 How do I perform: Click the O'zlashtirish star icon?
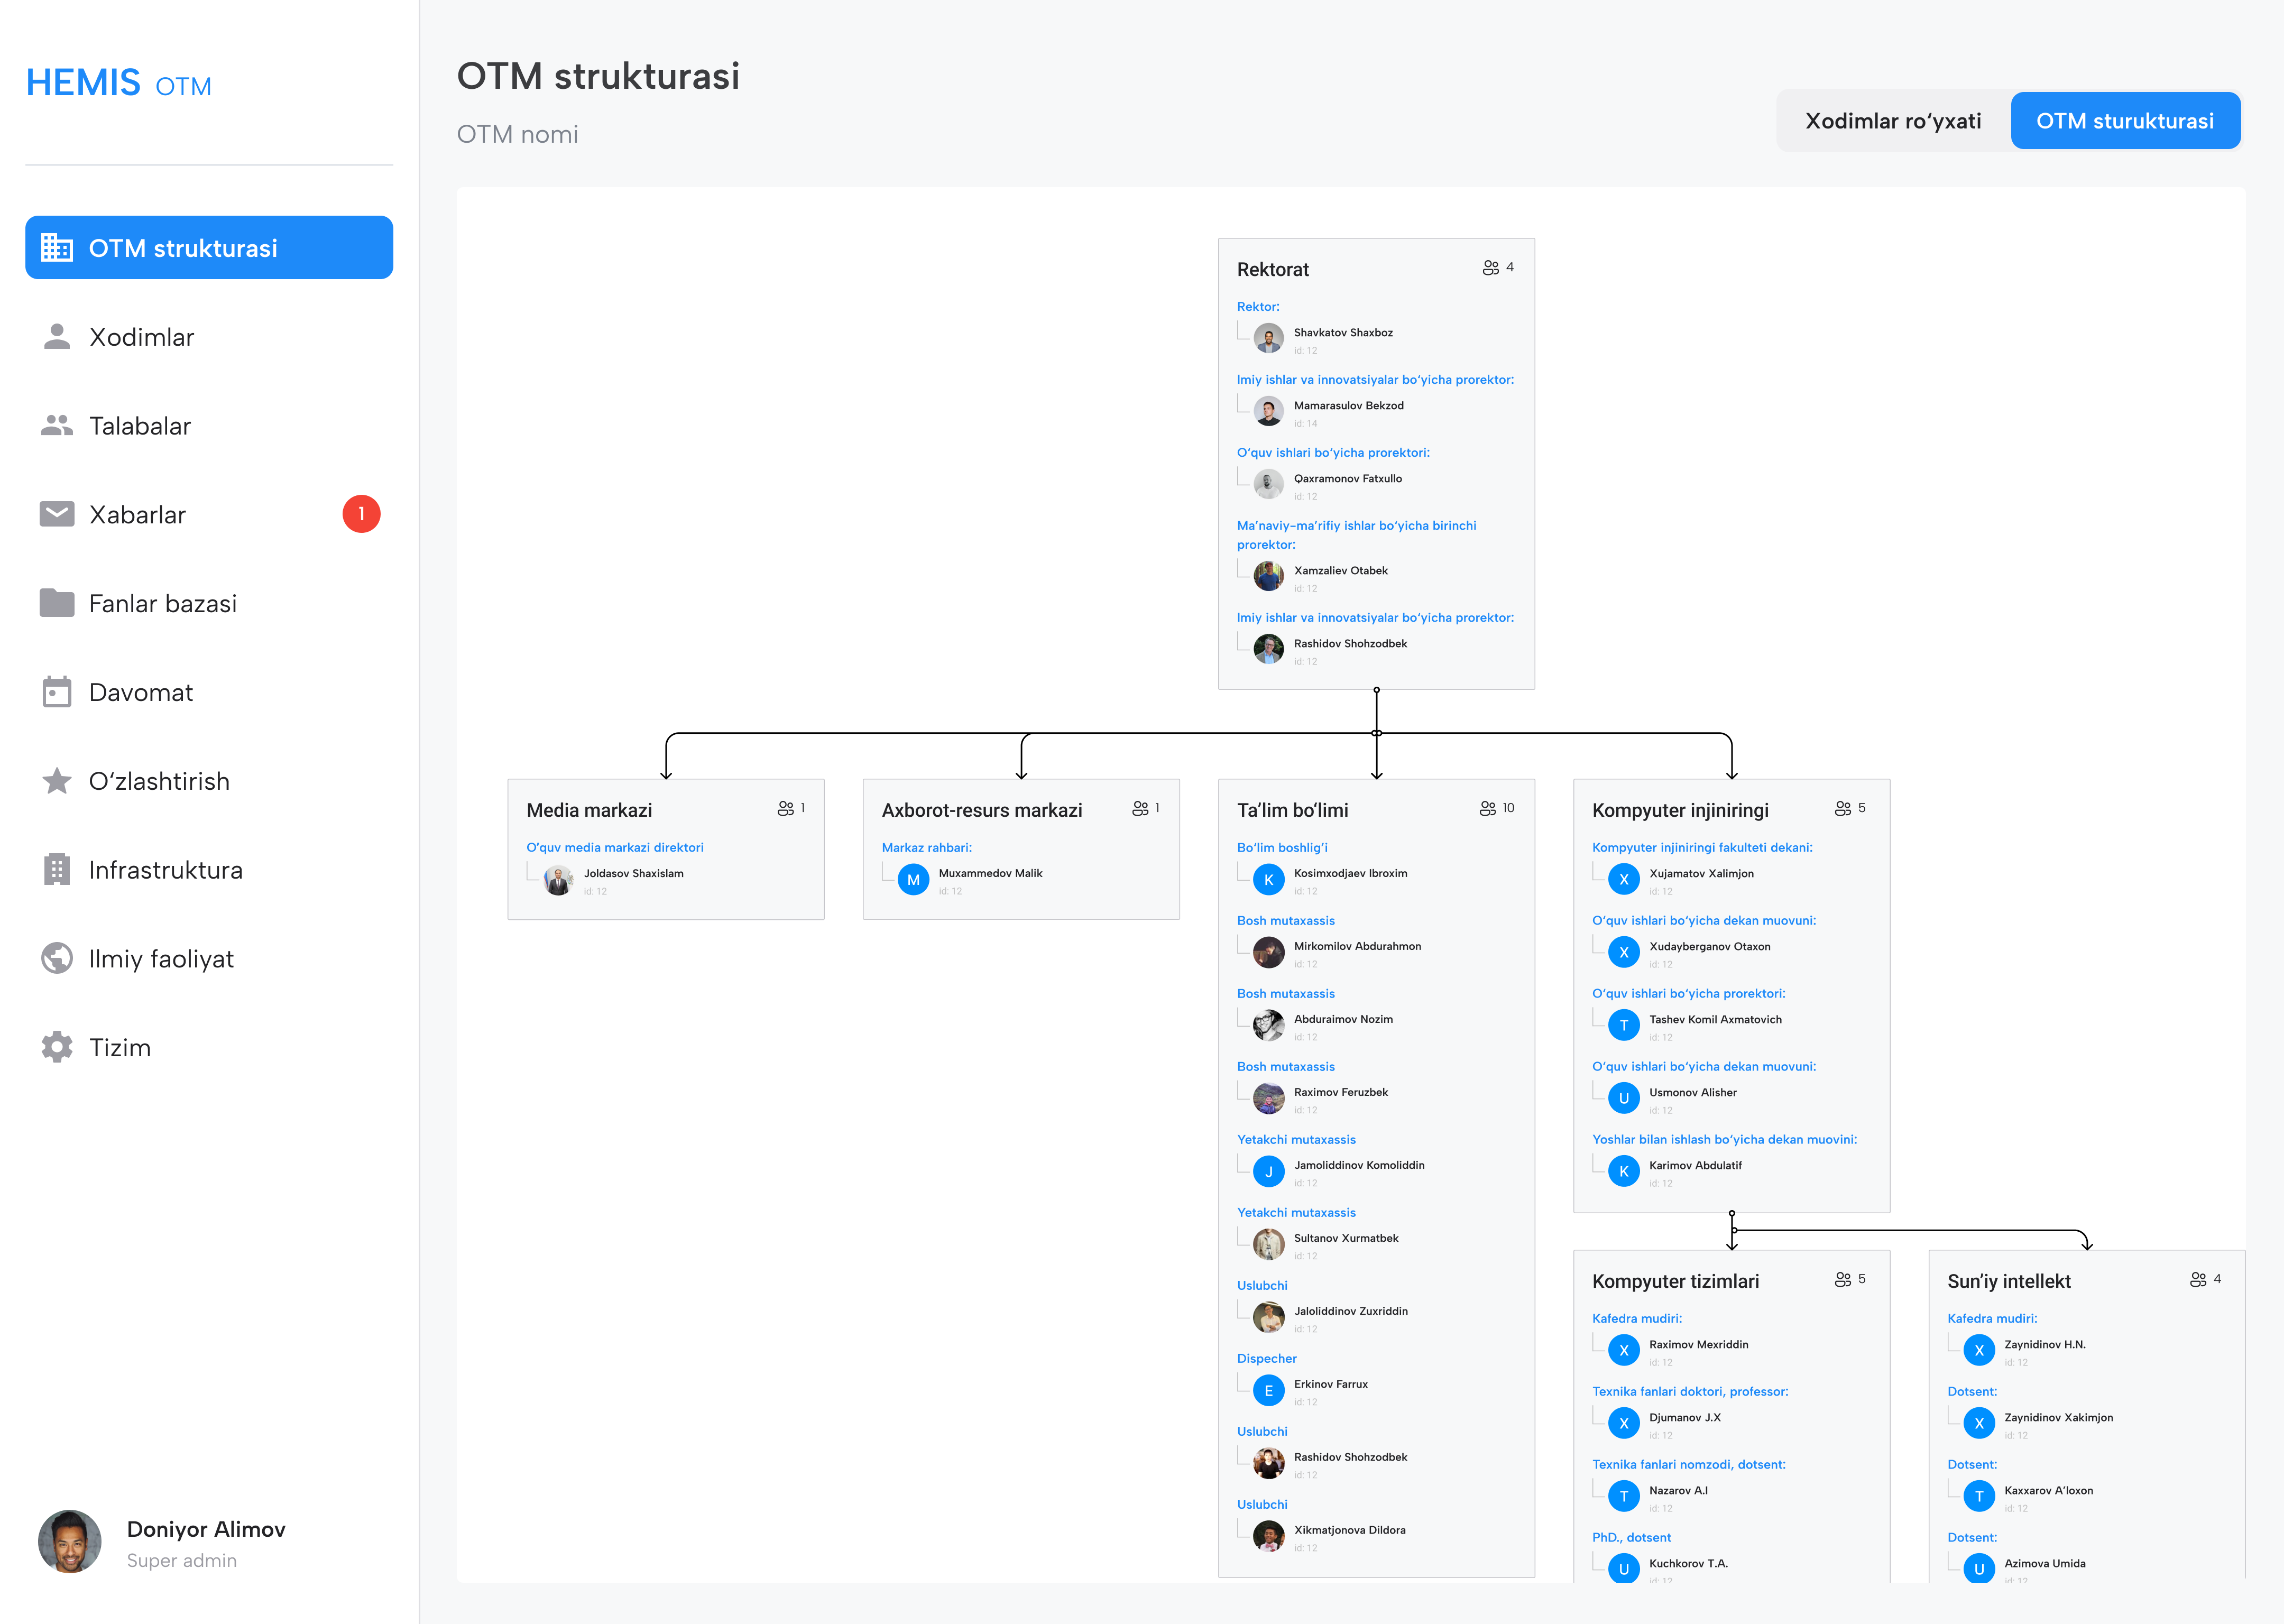click(57, 780)
